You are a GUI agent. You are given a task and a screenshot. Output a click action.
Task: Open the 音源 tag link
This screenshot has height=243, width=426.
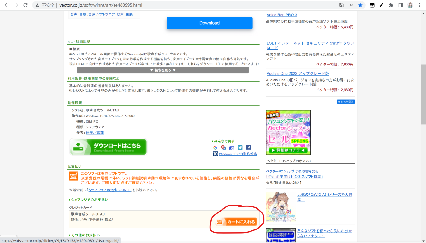[x=92, y=14]
